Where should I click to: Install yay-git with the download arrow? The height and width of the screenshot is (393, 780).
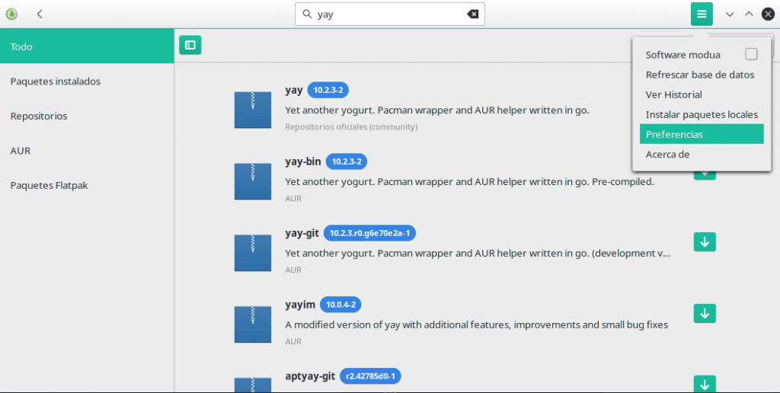coord(705,241)
